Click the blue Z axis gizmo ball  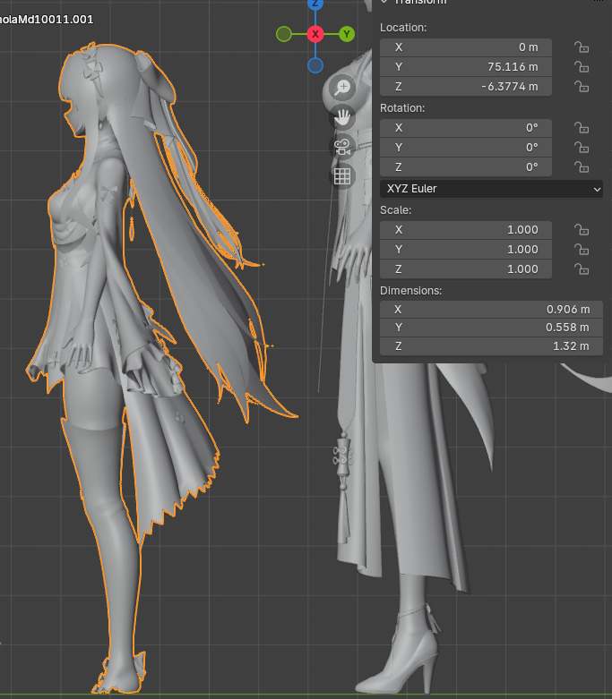(x=315, y=4)
